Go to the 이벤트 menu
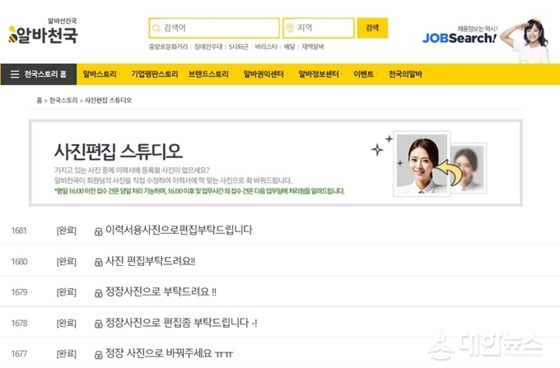 coord(365,75)
